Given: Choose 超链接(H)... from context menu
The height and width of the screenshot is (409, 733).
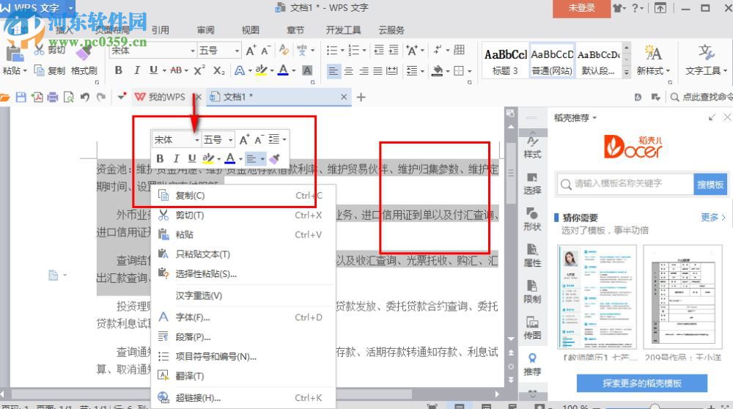Looking at the screenshot, I should coord(243,398).
